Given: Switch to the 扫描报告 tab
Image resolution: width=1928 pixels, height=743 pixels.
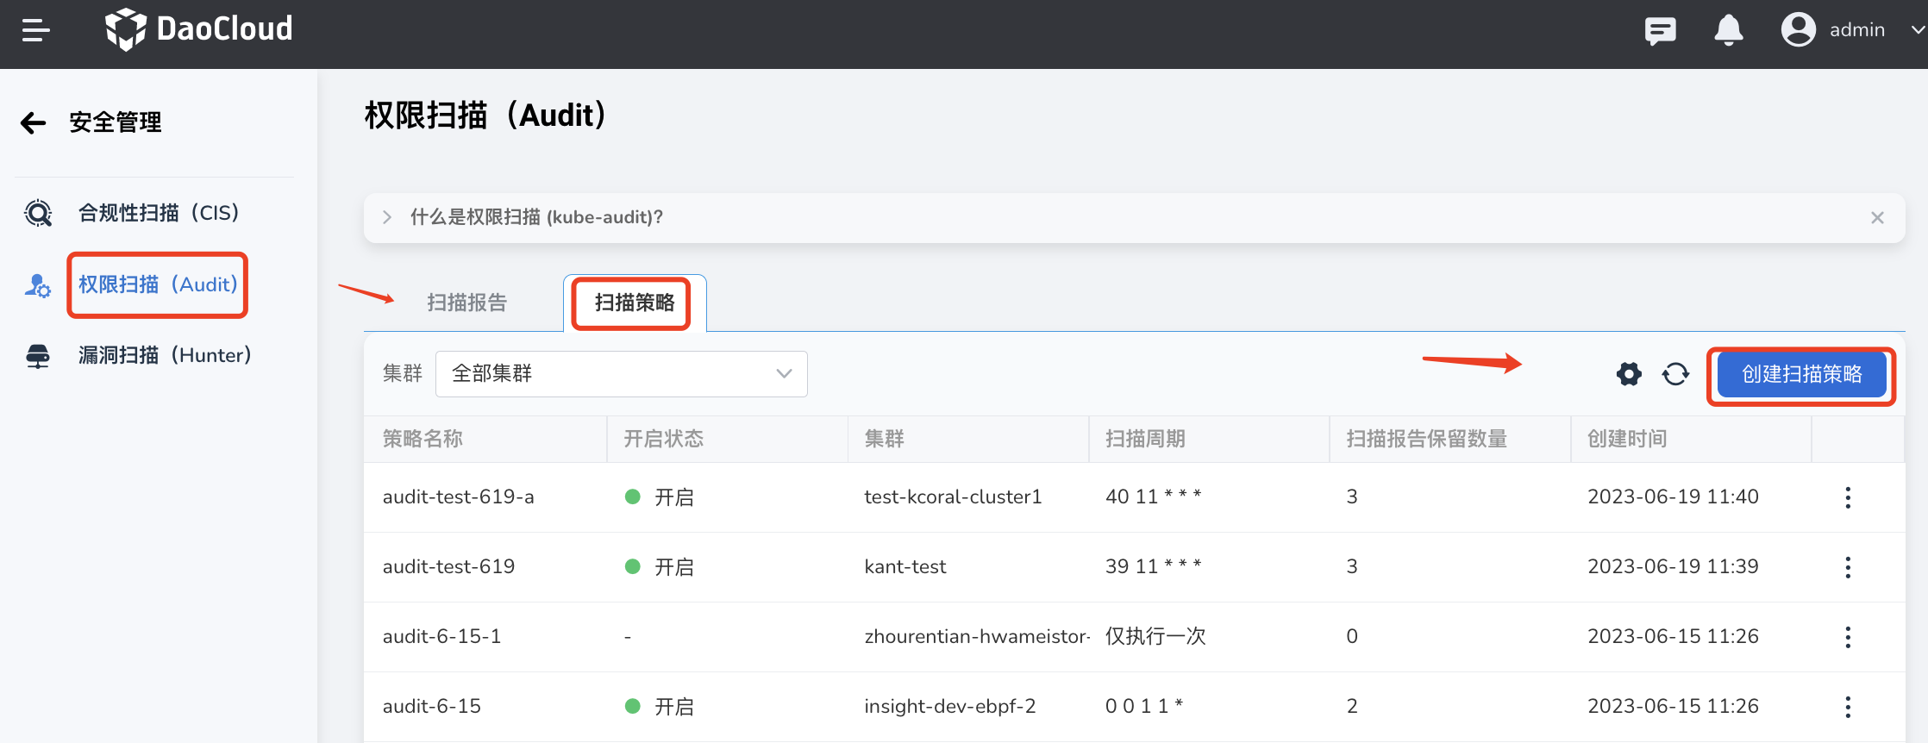Looking at the screenshot, I should pos(466,303).
